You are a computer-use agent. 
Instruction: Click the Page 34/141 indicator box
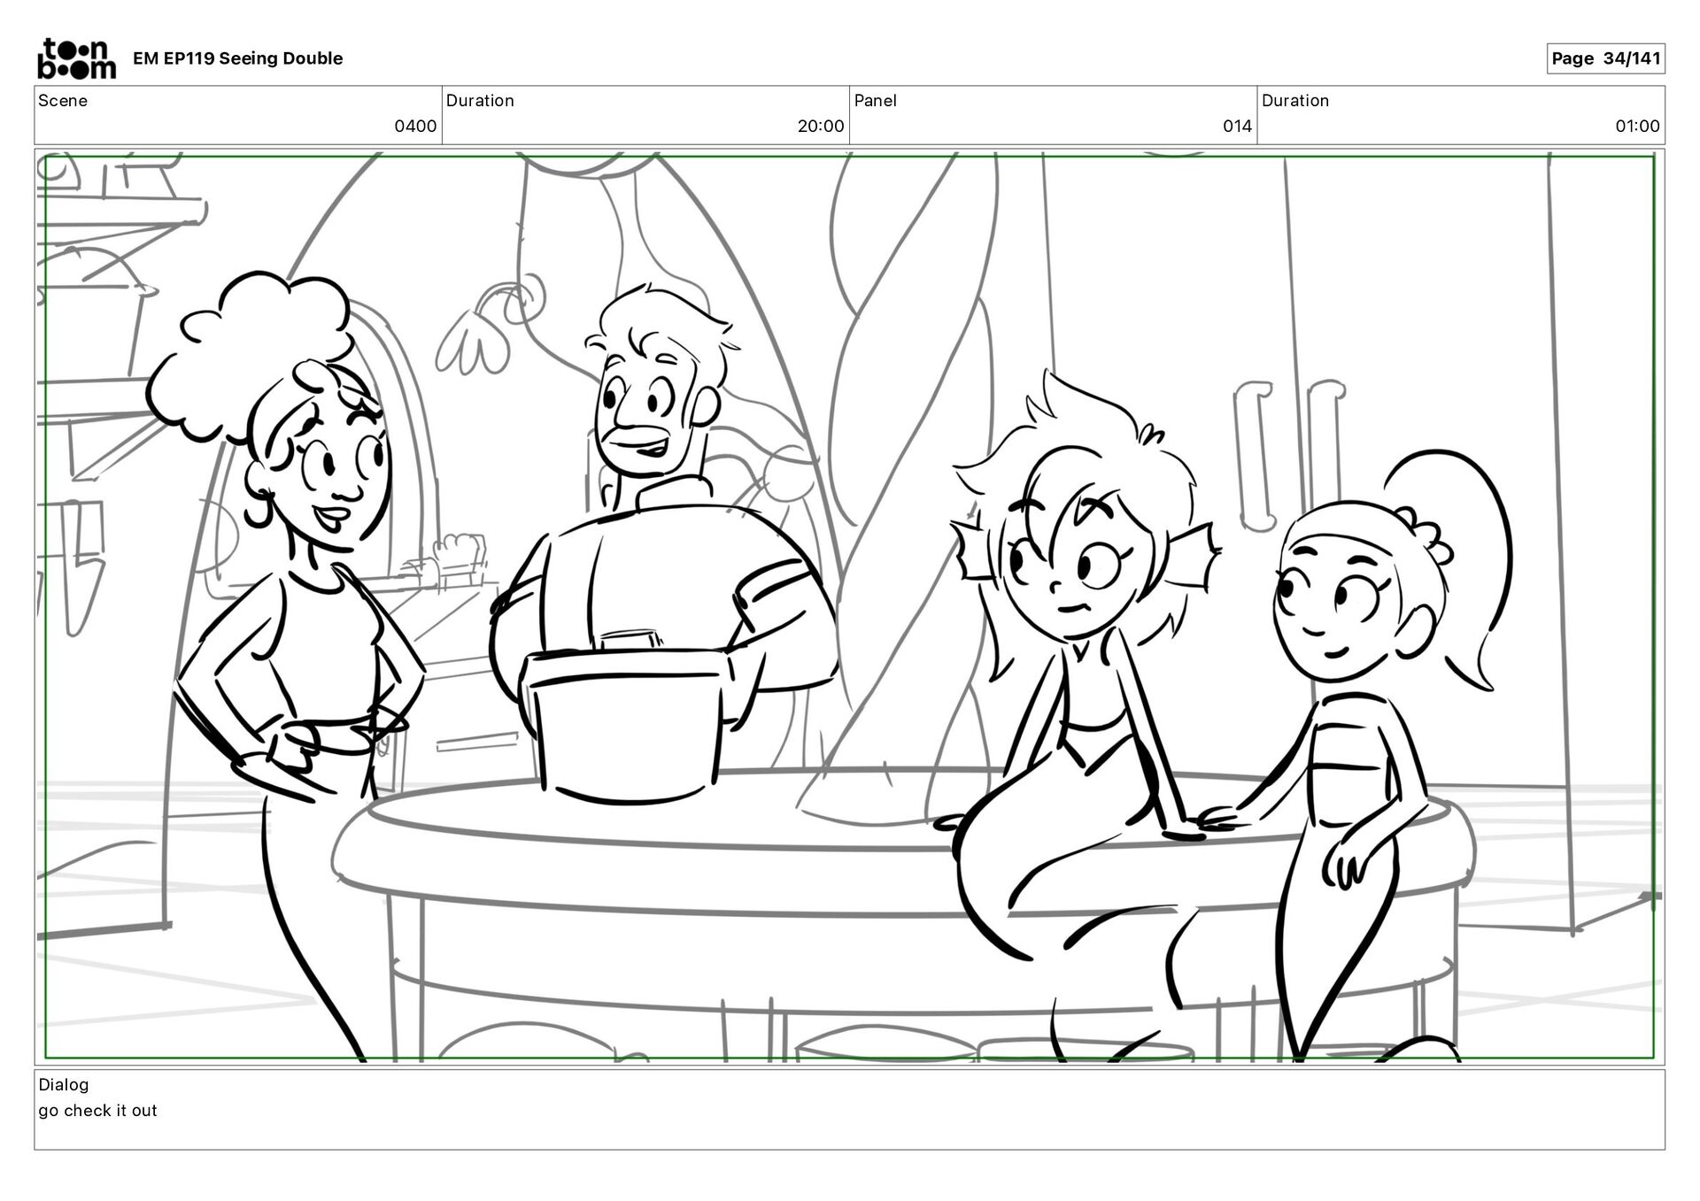pyautogui.click(x=1605, y=58)
